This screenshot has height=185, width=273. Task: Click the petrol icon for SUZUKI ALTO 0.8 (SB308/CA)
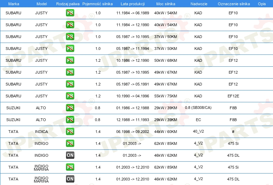click(70, 108)
